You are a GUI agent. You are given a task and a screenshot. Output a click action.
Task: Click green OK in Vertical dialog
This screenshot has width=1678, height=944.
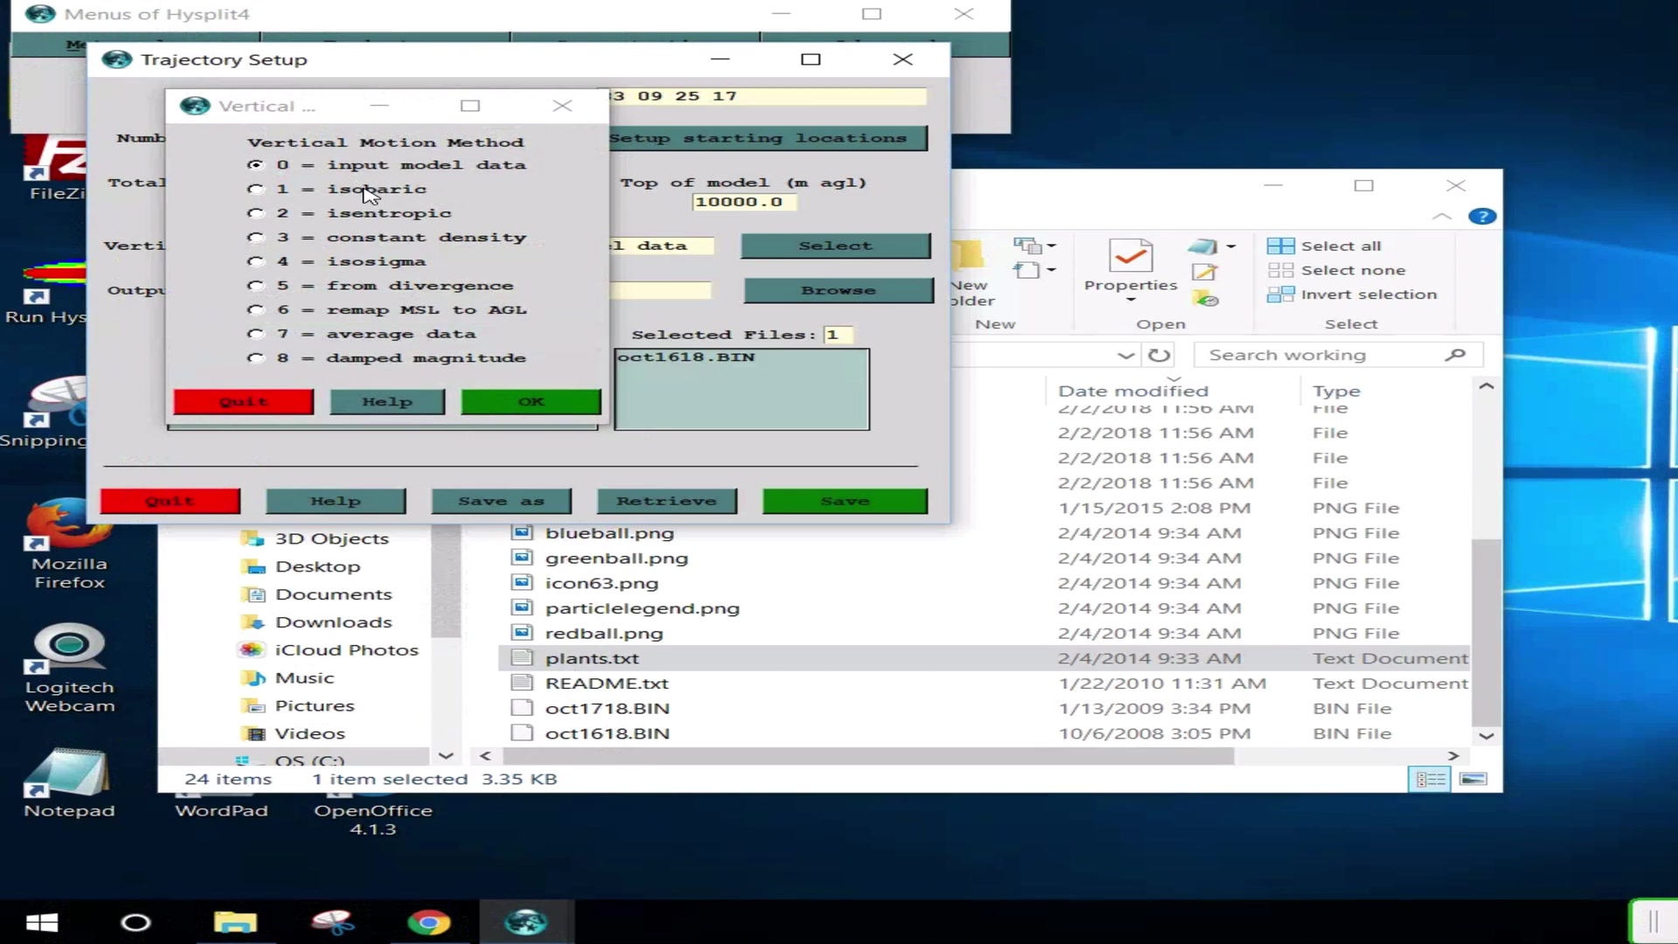coord(530,402)
